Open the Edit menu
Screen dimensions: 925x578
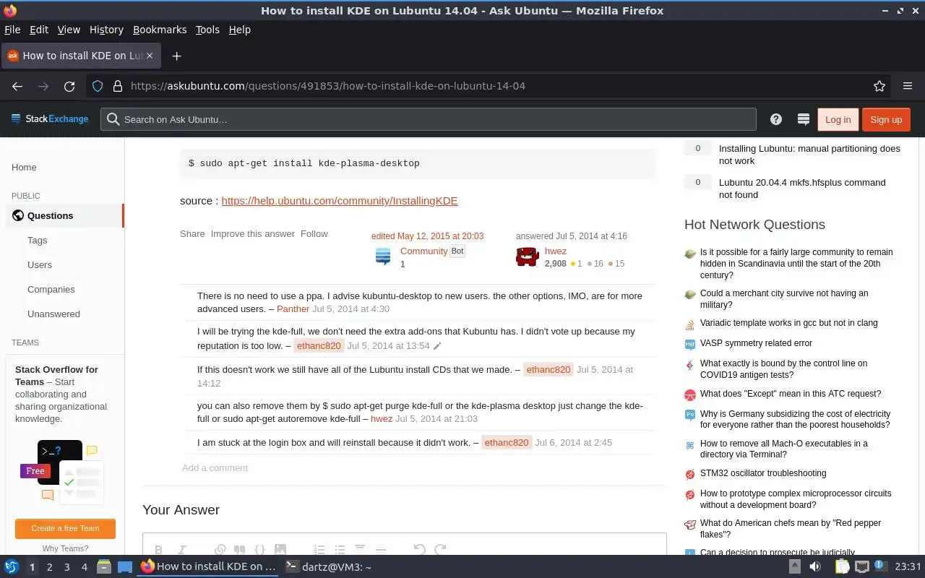39,30
